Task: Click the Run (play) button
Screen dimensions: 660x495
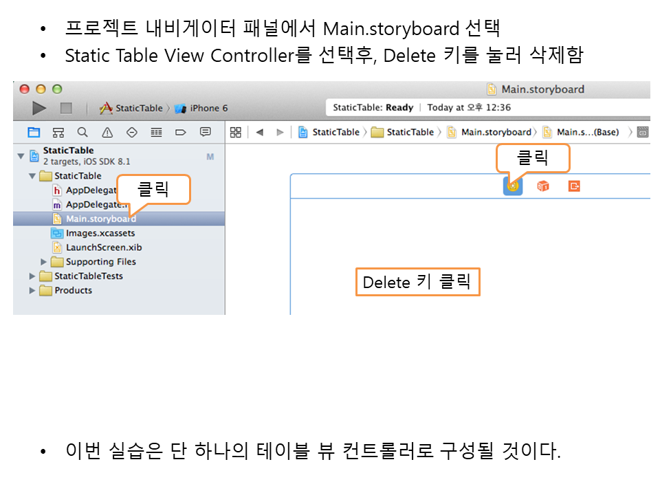Action: tap(39, 108)
